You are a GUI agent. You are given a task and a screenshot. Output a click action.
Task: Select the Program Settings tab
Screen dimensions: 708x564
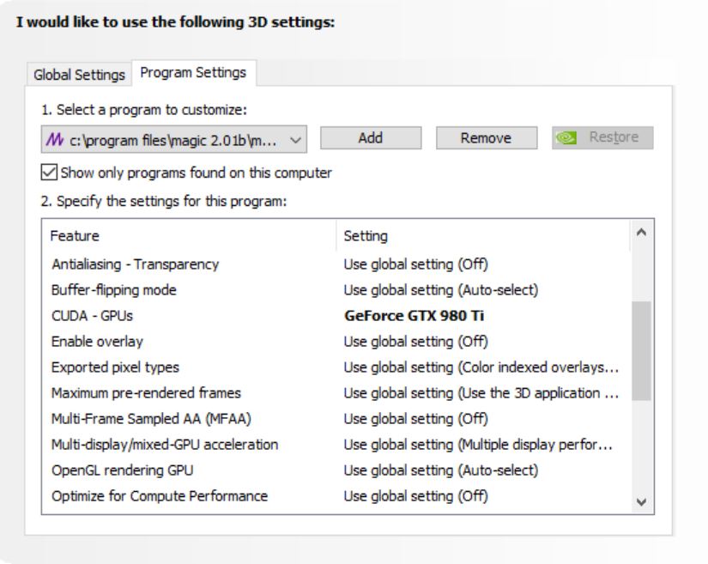(193, 73)
